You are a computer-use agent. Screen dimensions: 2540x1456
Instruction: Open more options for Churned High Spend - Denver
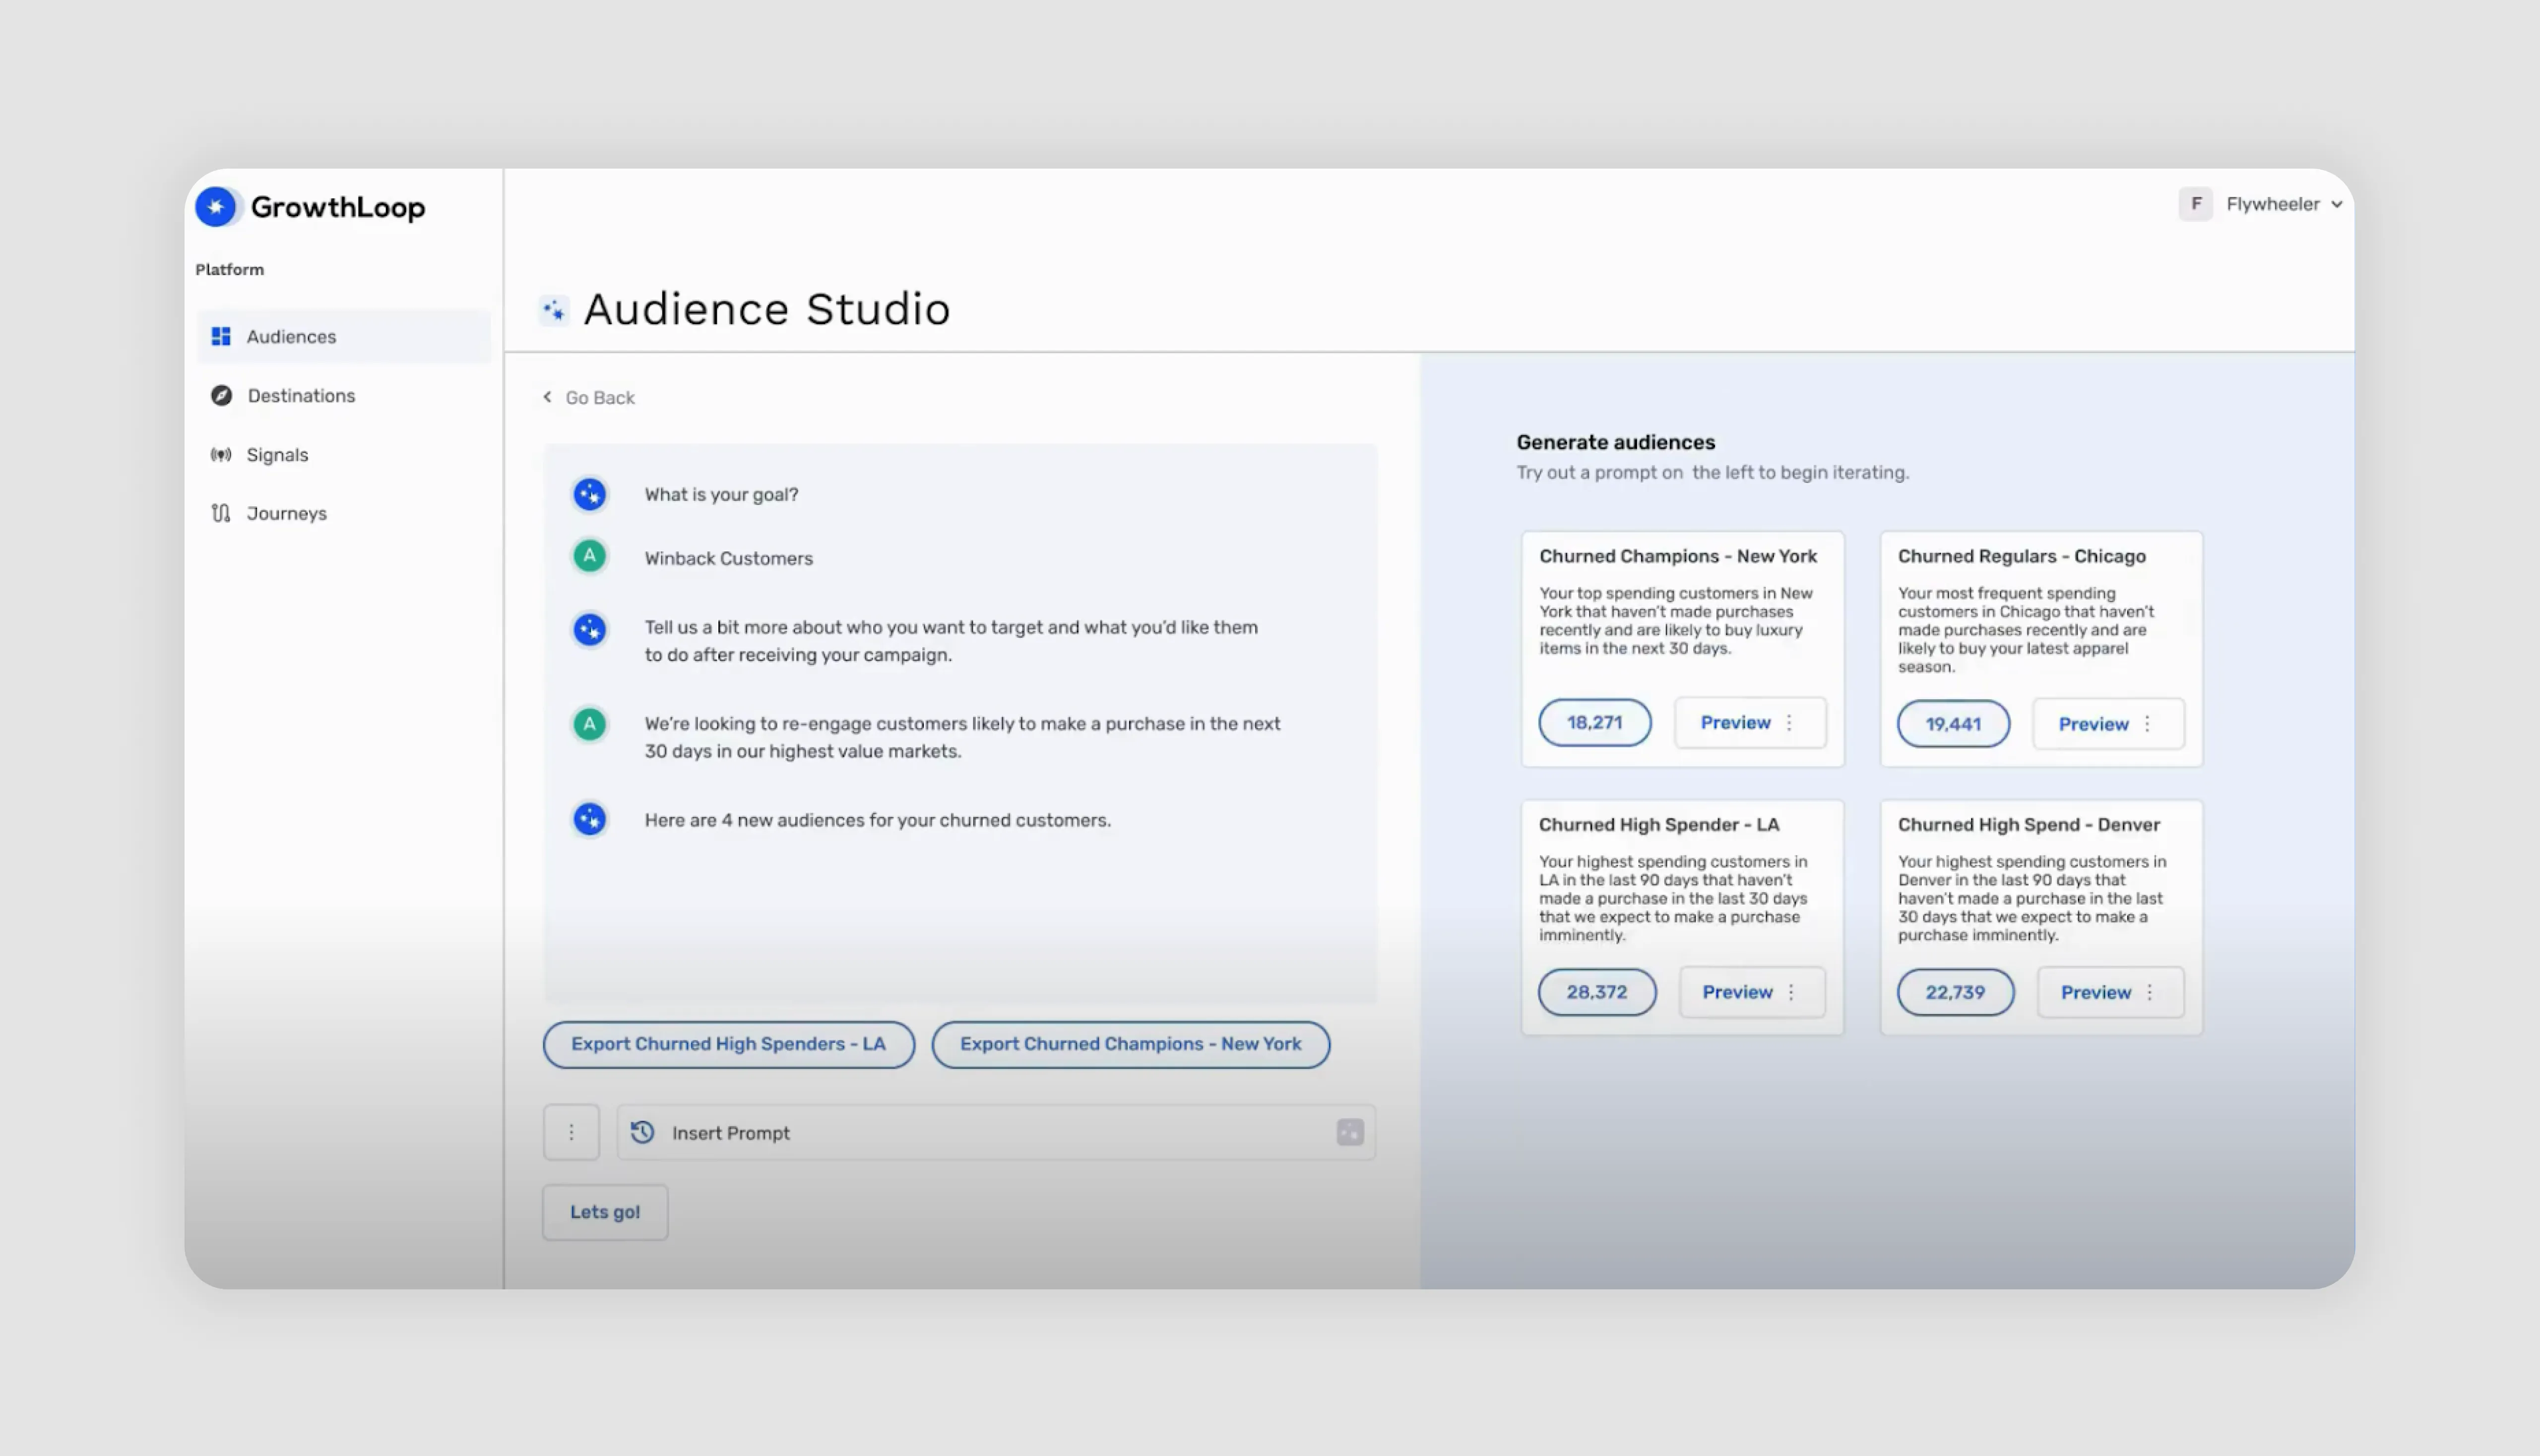2150,992
